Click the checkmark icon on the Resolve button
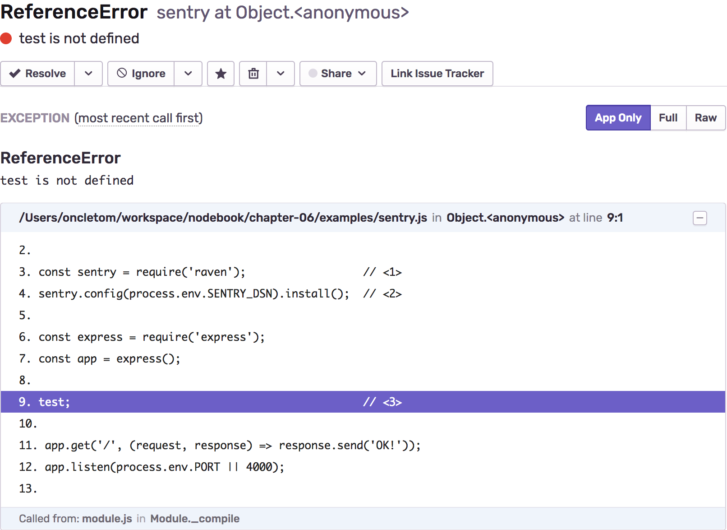 tap(15, 73)
